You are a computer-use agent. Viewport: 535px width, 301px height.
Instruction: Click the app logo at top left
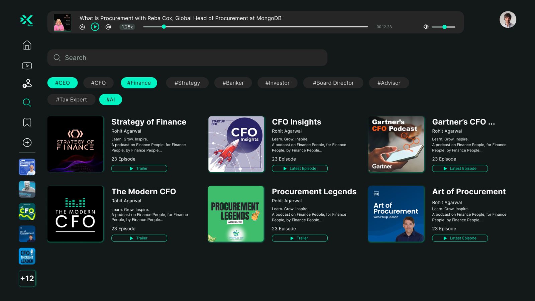tap(27, 20)
